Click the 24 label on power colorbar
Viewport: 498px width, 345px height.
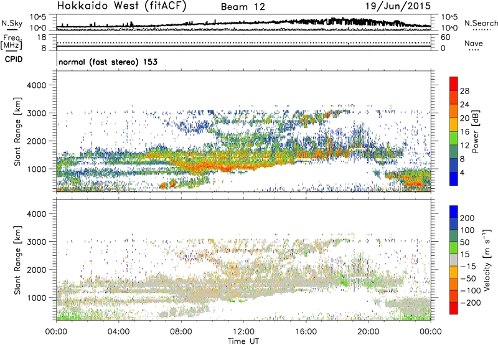pos(464,105)
